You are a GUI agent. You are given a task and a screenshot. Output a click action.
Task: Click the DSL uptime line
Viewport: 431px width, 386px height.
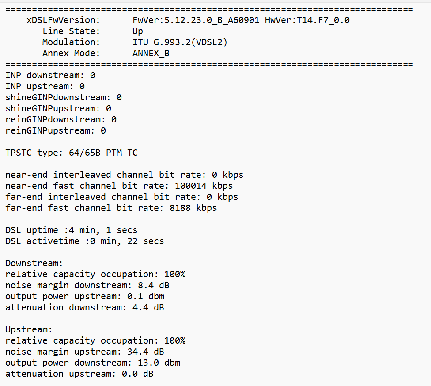[71, 230]
